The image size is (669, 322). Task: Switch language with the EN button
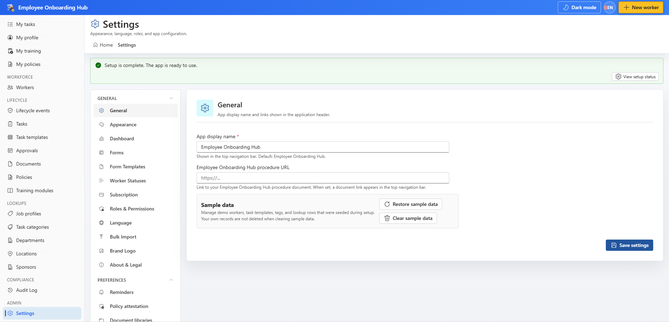(x=610, y=7)
